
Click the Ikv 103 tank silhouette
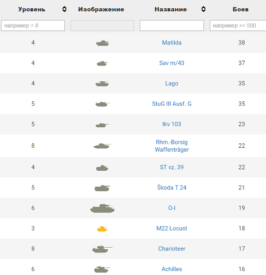pos(102,124)
